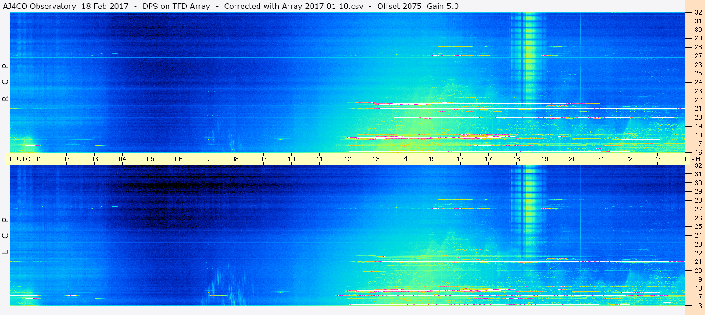The height and width of the screenshot is (315, 705).
Task: Click the 16 MHz label on RCP scale
Action: point(698,152)
